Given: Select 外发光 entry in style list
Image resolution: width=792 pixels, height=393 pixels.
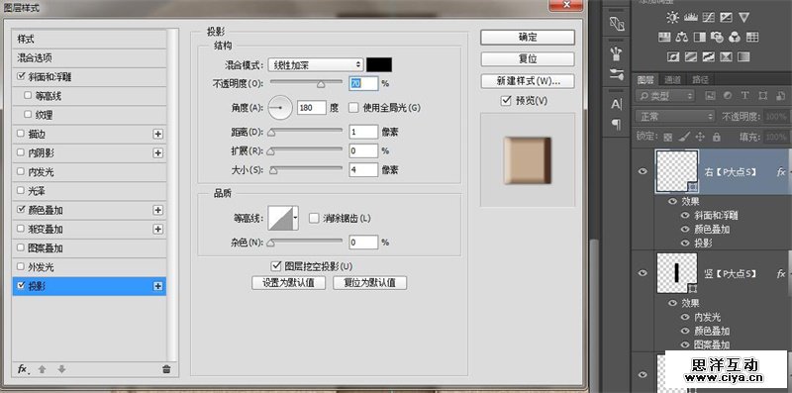Looking at the screenshot, I should [89, 266].
